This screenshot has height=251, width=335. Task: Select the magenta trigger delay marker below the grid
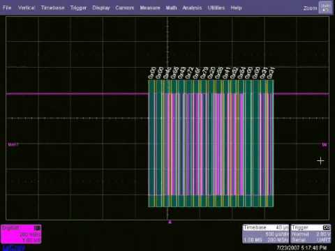pyautogui.click(x=170, y=222)
